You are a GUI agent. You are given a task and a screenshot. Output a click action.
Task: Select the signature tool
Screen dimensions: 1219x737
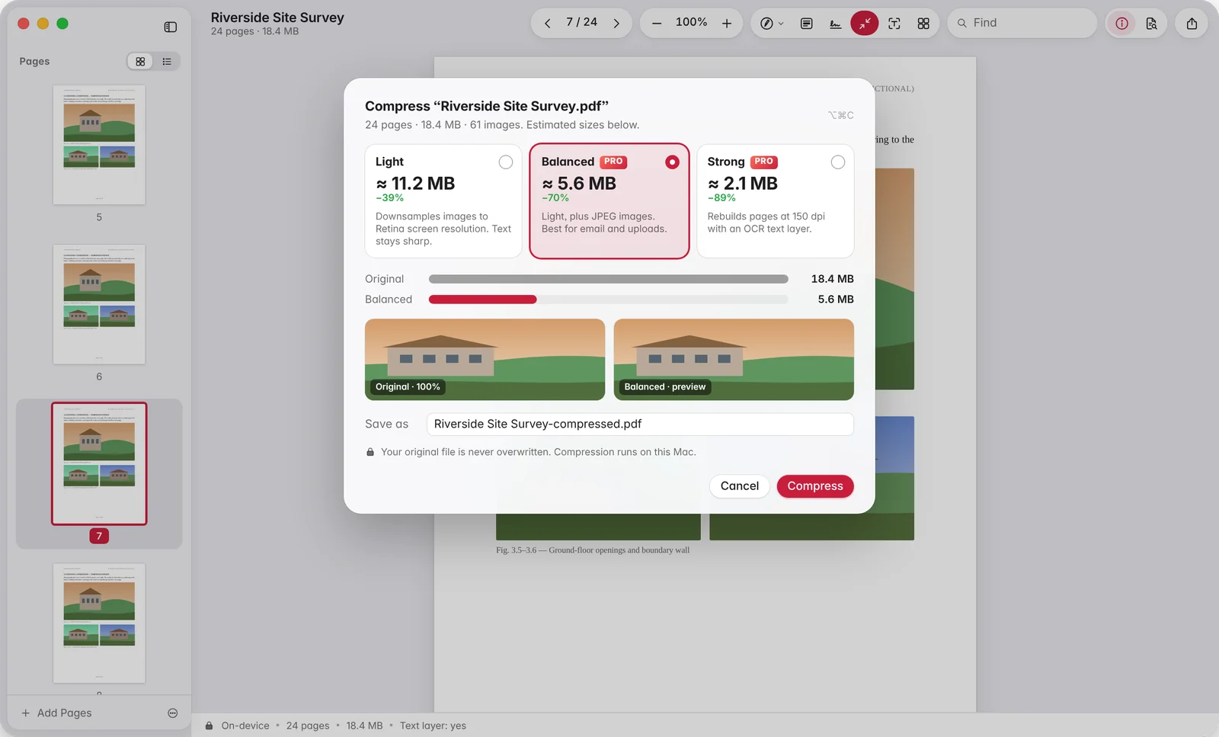(835, 23)
